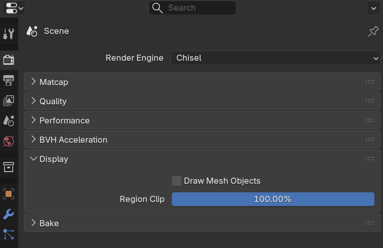Screen dimensions: 383x248
Task: Open the Modifiers wrench tab
Action: (x=9, y=214)
